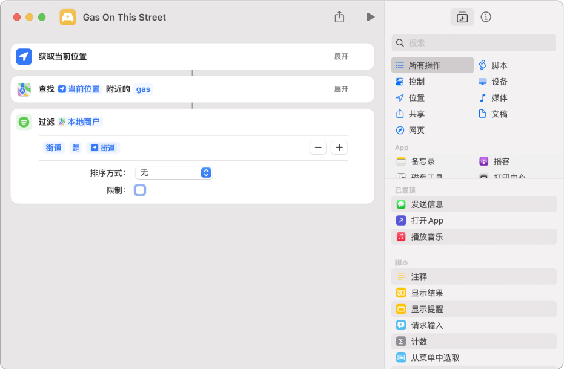Add filter rule with plus button
Screen dimensions: 564x370
[339, 148]
